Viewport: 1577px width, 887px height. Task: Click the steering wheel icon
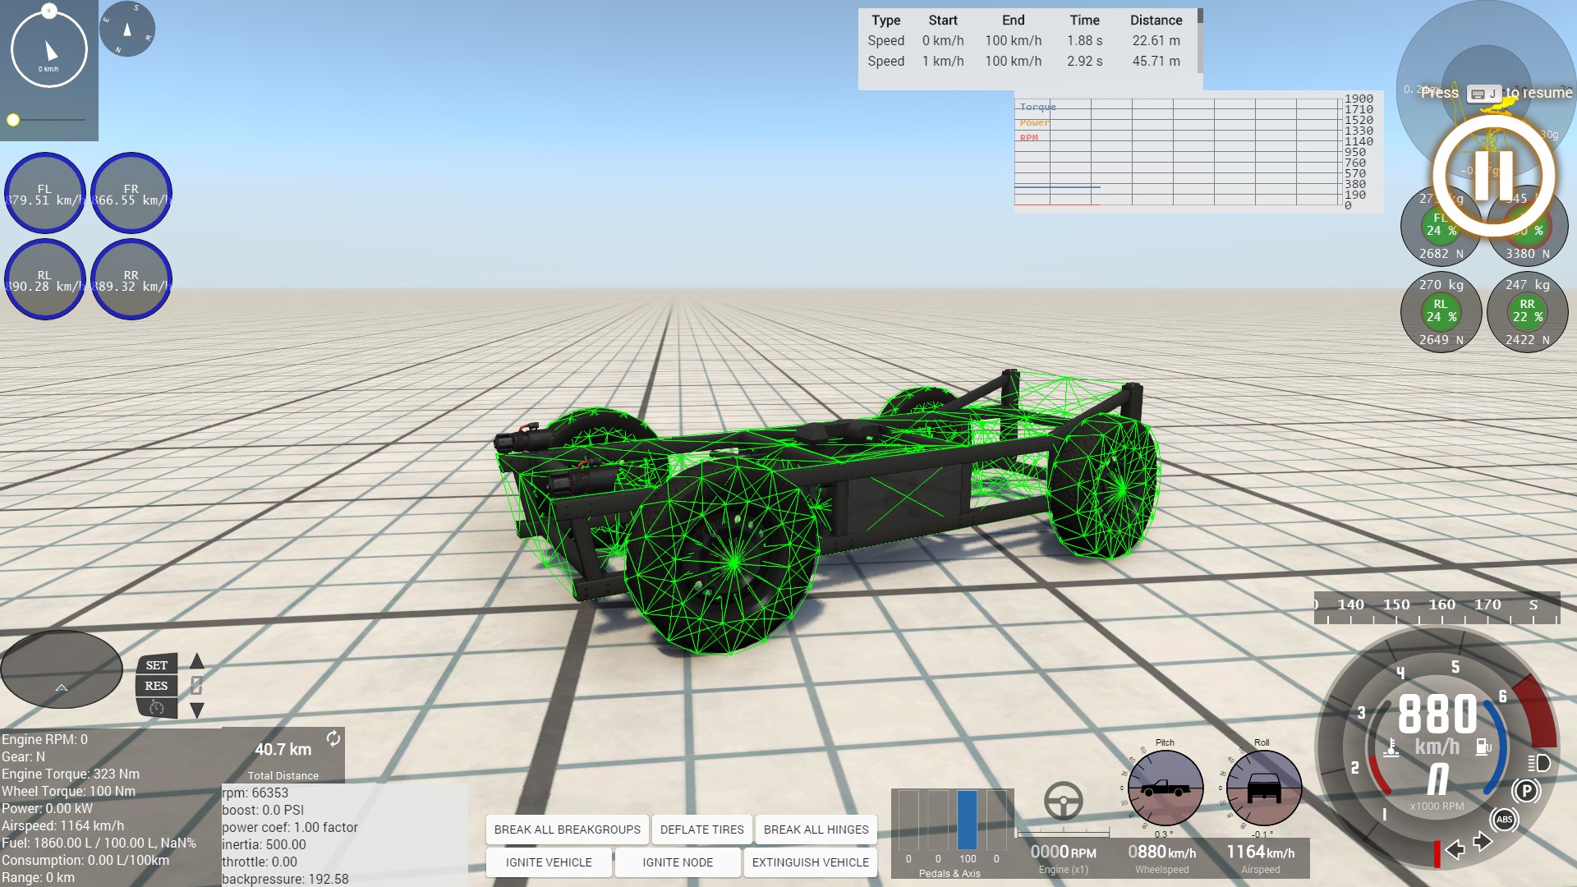1063,801
